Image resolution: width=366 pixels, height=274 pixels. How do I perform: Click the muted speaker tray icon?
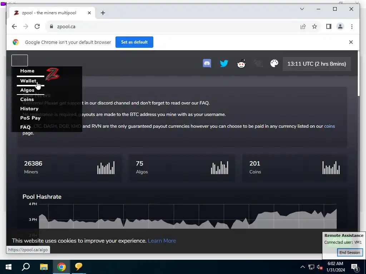tap(320, 267)
